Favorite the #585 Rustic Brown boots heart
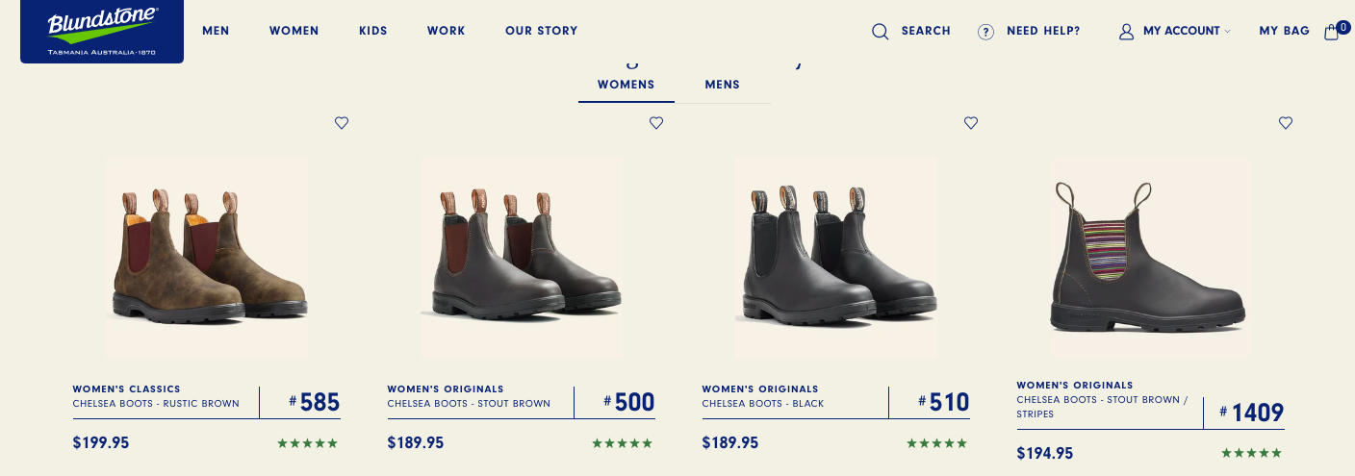Image resolution: width=1355 pixels, height=476 pixels. 342,123
